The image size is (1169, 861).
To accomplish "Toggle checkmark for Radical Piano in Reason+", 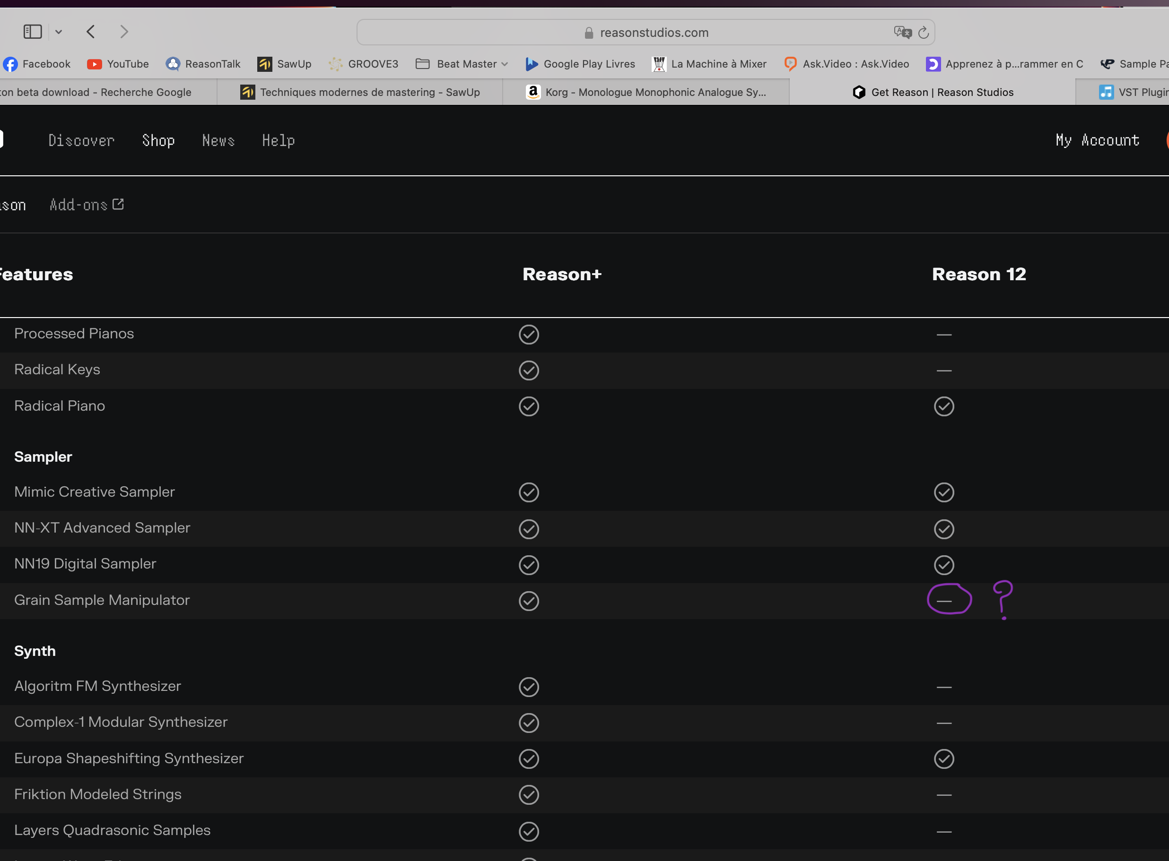I will pos(528,405).
